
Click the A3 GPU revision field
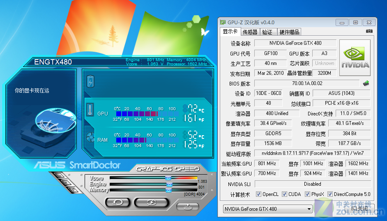pos(324,53)
